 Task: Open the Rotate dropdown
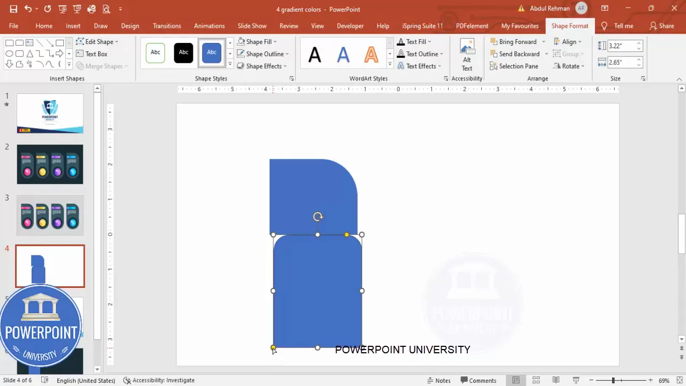click(569, 66)
